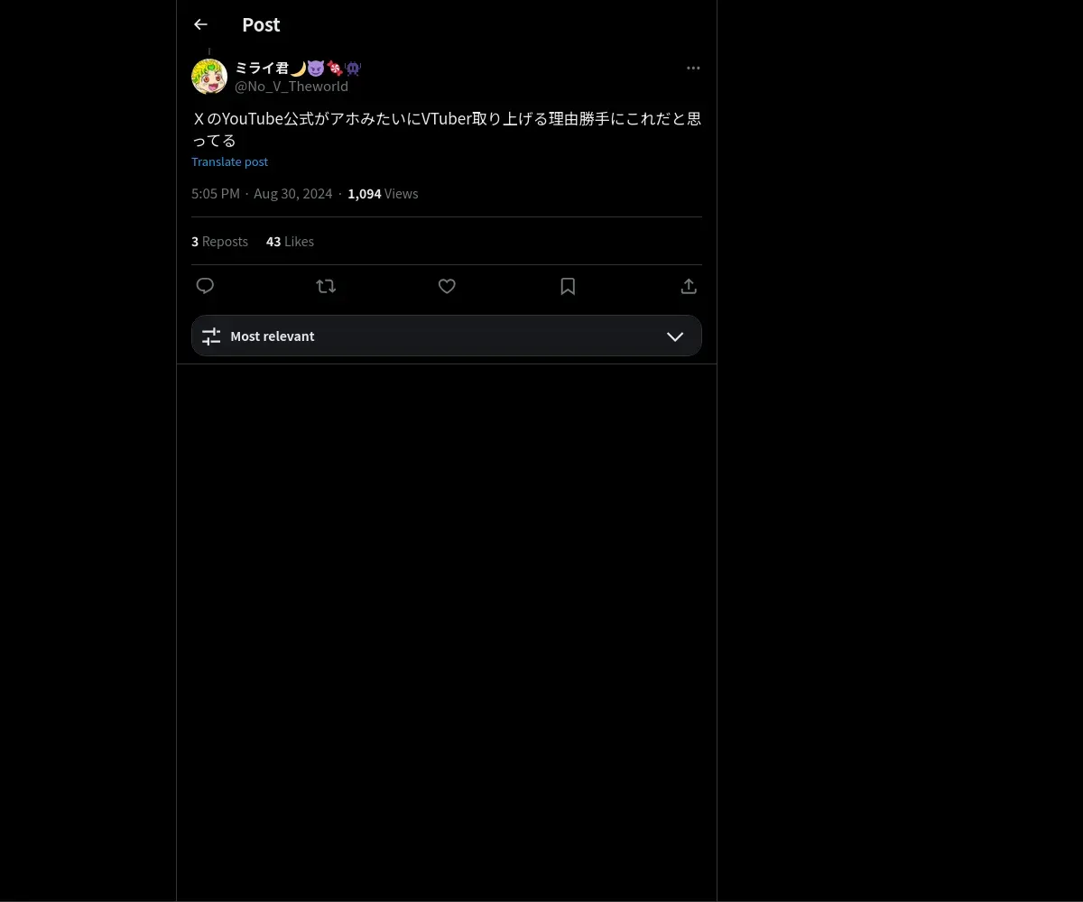Open the Most relevant sort dropdown
The width and height of the screenshot is (1083, 902).
(x=447, y=336)
